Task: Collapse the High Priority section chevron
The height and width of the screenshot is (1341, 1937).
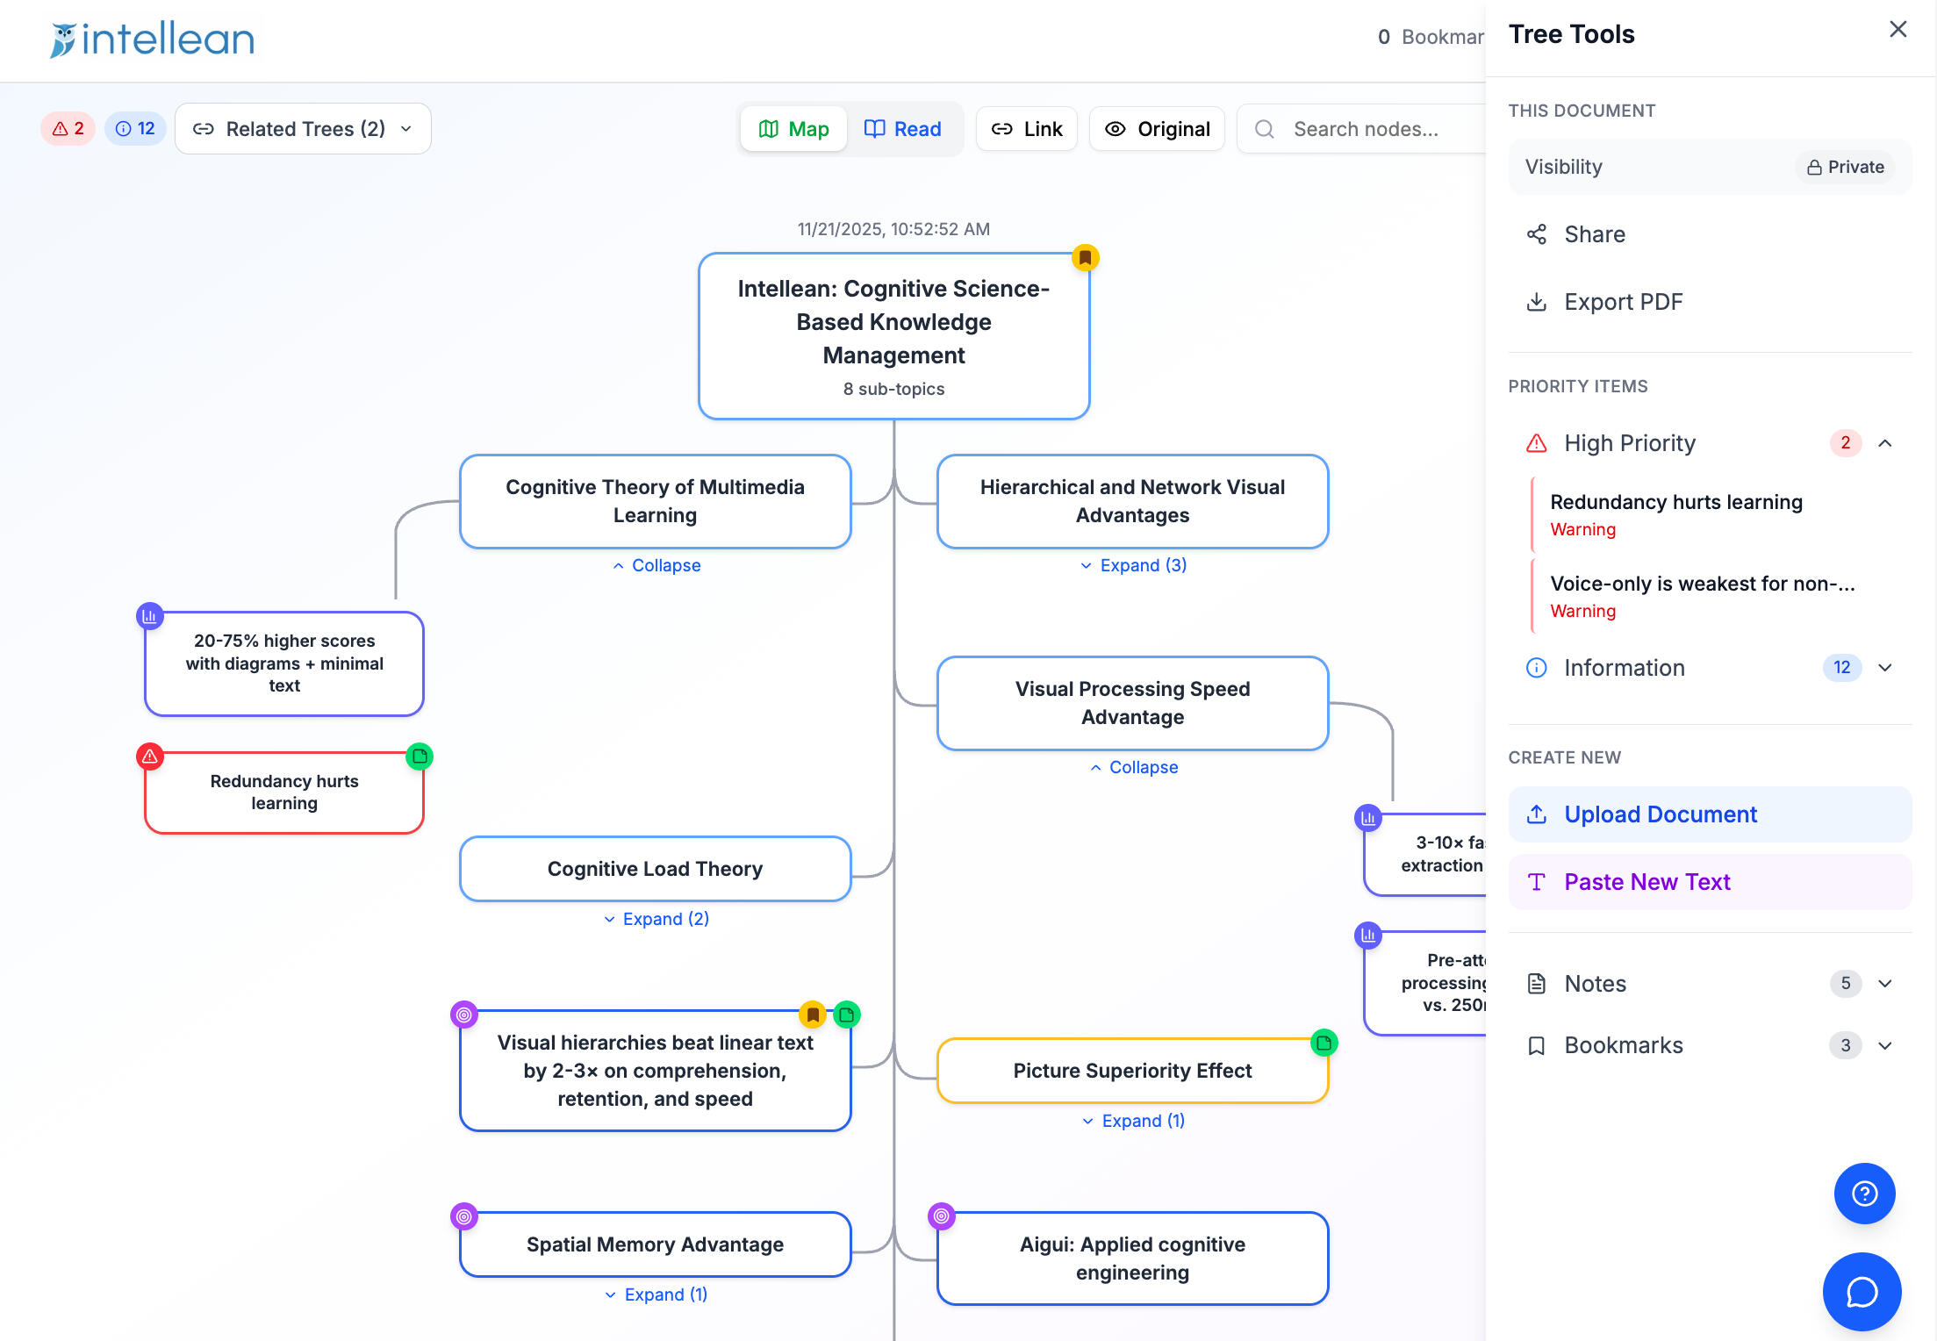Action: 1884,443
